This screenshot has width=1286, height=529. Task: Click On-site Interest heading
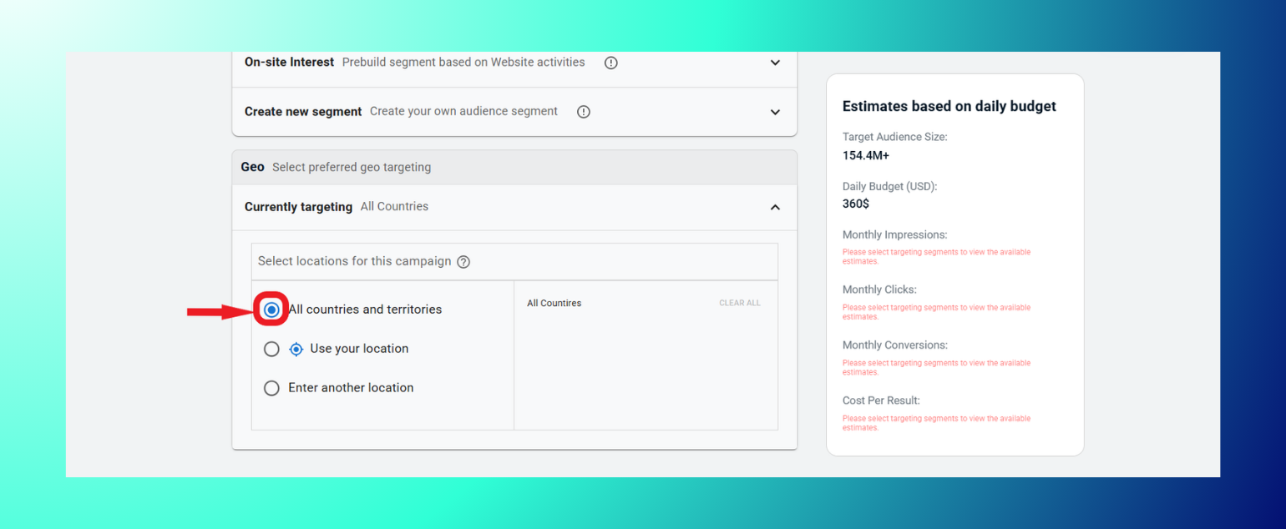[x=289, y=62]
